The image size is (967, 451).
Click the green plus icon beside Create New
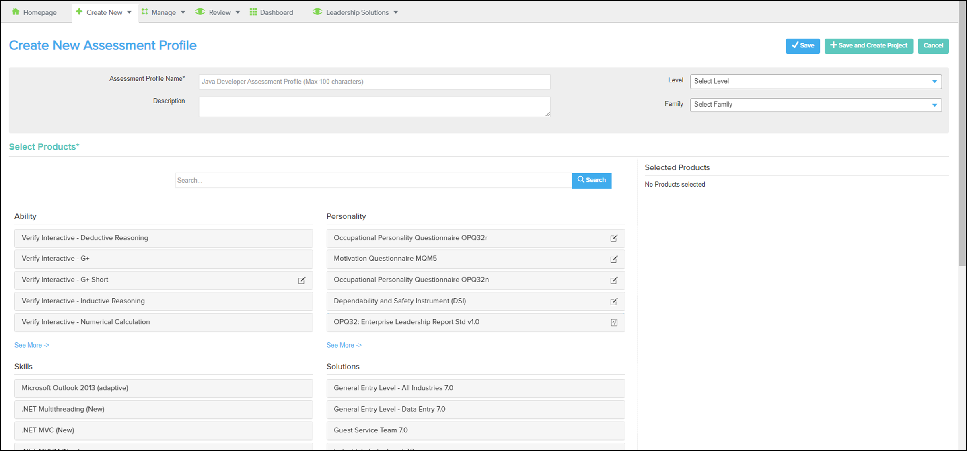click(x=79, y=12)
